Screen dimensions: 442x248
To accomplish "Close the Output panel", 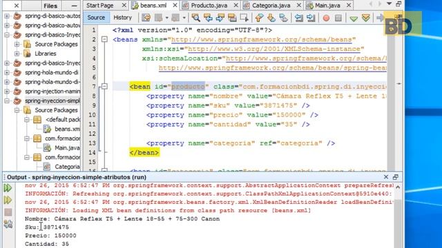I will point(386,177).
